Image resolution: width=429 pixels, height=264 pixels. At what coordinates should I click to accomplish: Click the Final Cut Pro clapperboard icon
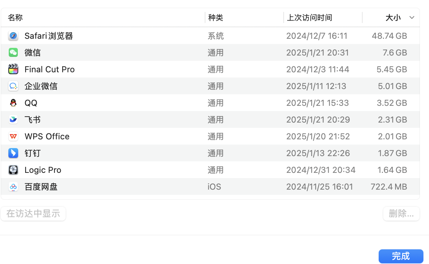pos(13,69)
